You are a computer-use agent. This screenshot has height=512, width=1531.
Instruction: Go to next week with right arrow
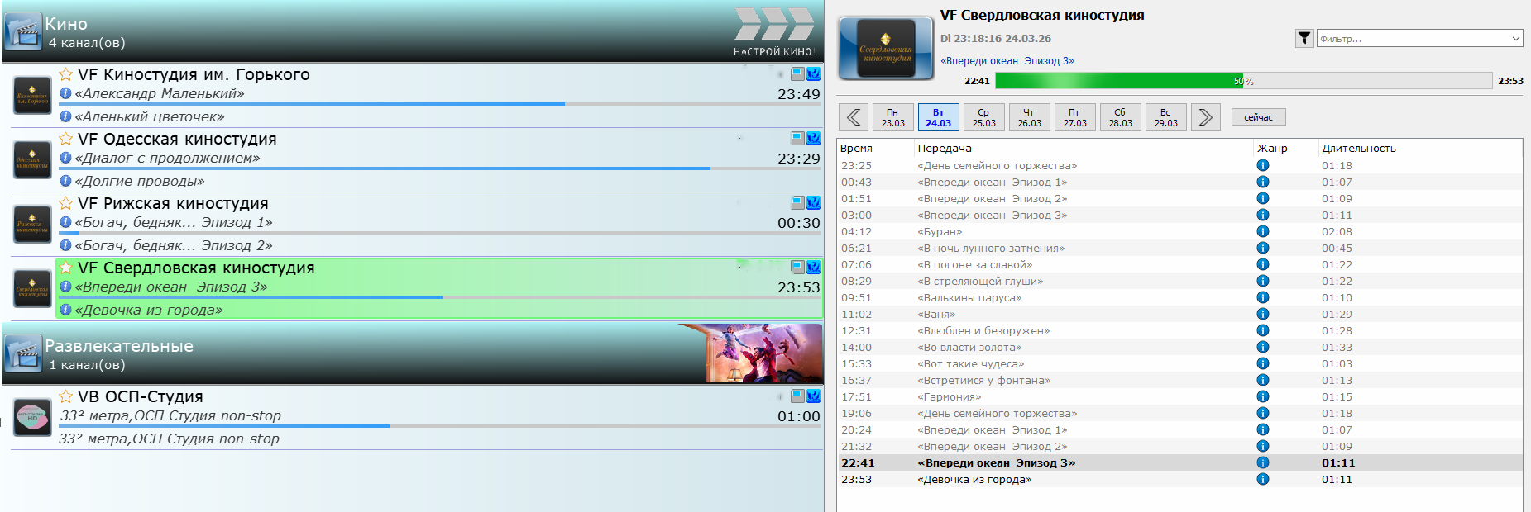1205,117
